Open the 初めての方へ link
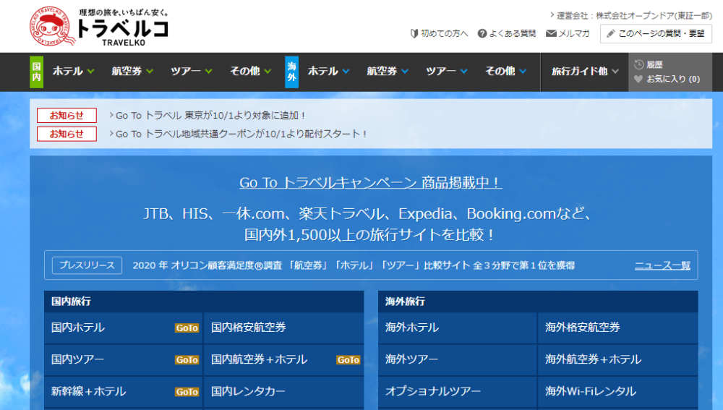This screenshot has width=723, height=410. point(444,34)
